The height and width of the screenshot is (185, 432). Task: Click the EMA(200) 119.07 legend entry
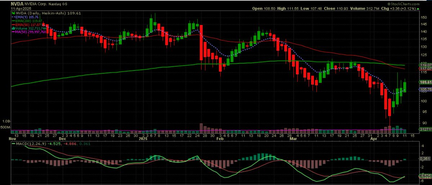[27, 21]
